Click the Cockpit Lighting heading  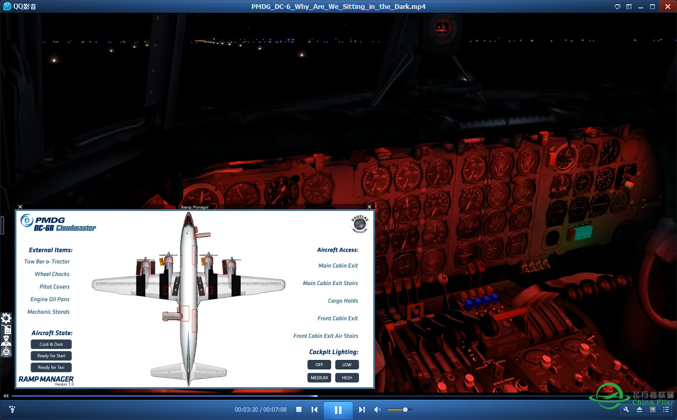click(334, 351)
